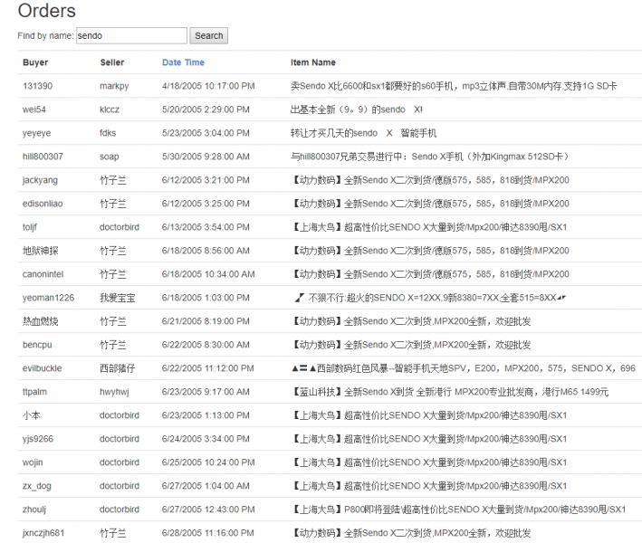The height and width of the screenshot is (543, 642).
Task: Click buyer name wei54
Action: (34, 110)
